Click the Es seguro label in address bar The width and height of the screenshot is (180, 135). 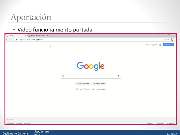click(21, 39)
